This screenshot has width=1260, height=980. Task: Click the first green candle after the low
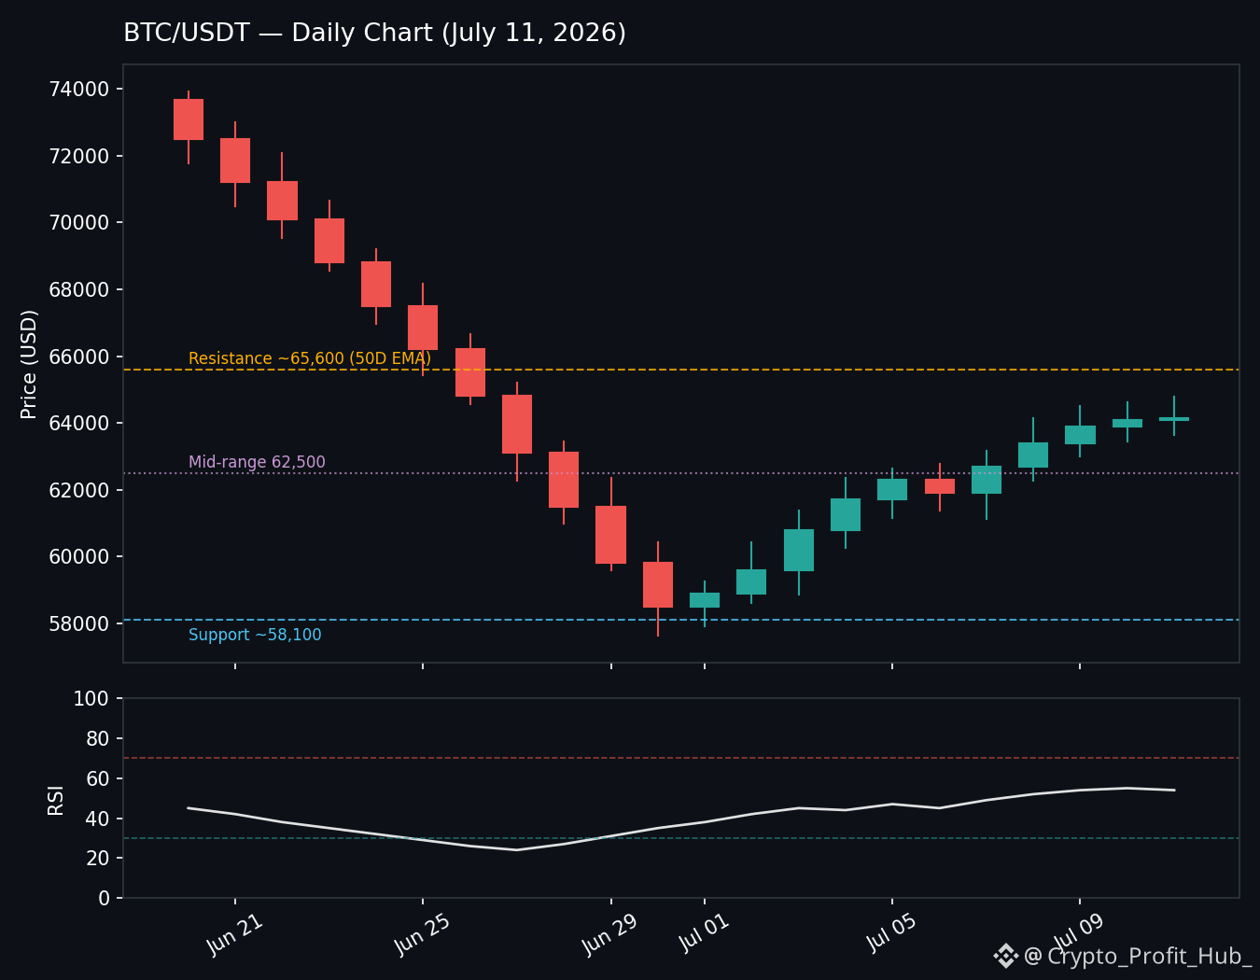click(705, 600)
